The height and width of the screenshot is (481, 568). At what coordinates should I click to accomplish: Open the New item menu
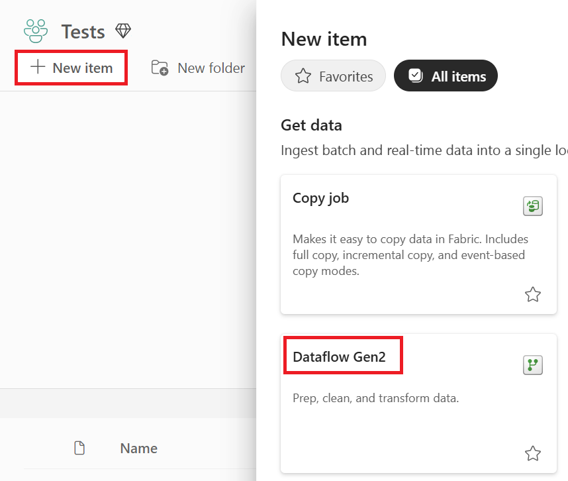tap(71, 68)
